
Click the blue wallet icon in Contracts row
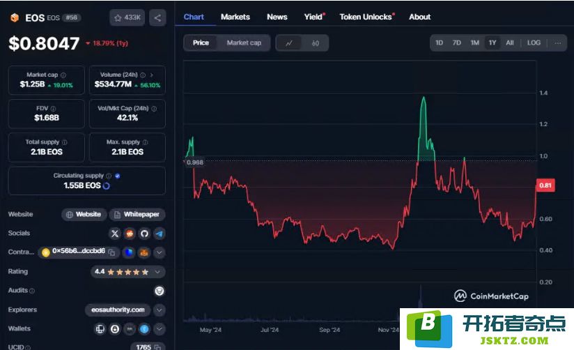[x=128, y=252]
